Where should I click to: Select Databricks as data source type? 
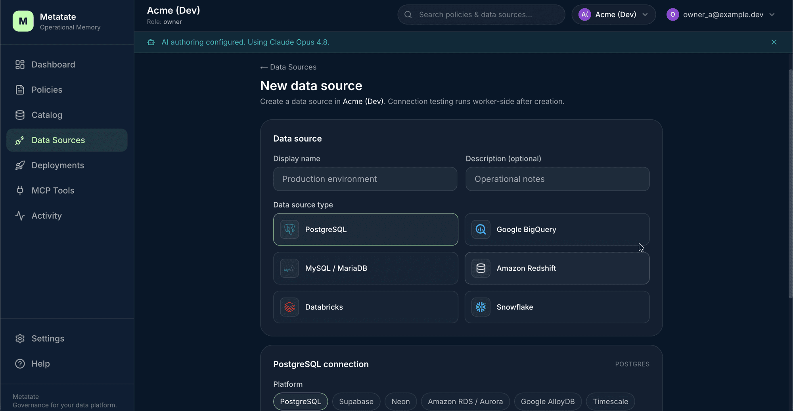click(366, 307)
